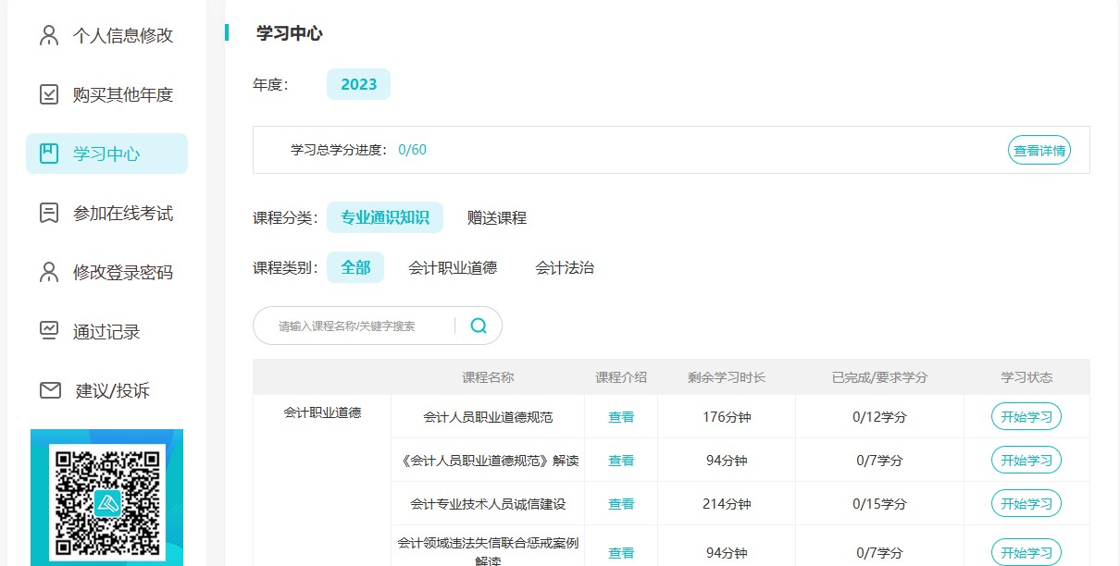Click the checklist icon beside 购买其他年度

click(49, 94)
